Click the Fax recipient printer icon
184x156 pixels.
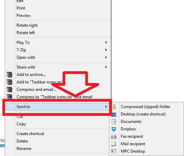click(114, 136)
